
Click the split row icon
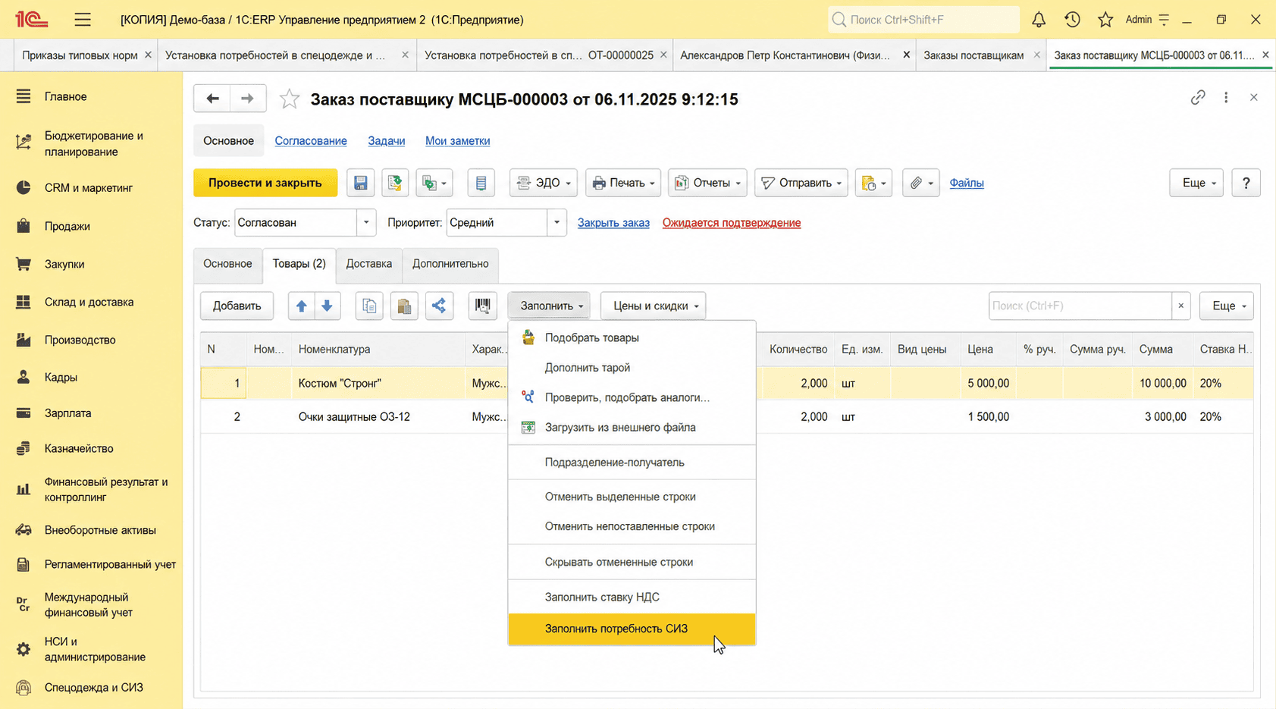pos(439,306)
